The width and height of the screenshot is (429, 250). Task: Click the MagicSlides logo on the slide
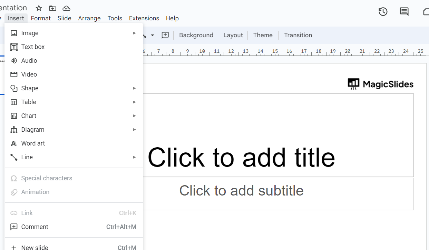click(x=380, y=84)
